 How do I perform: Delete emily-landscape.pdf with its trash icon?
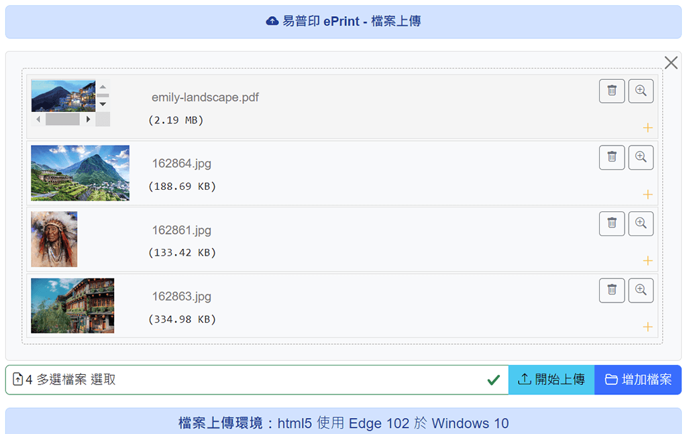(x=611, y=91)
